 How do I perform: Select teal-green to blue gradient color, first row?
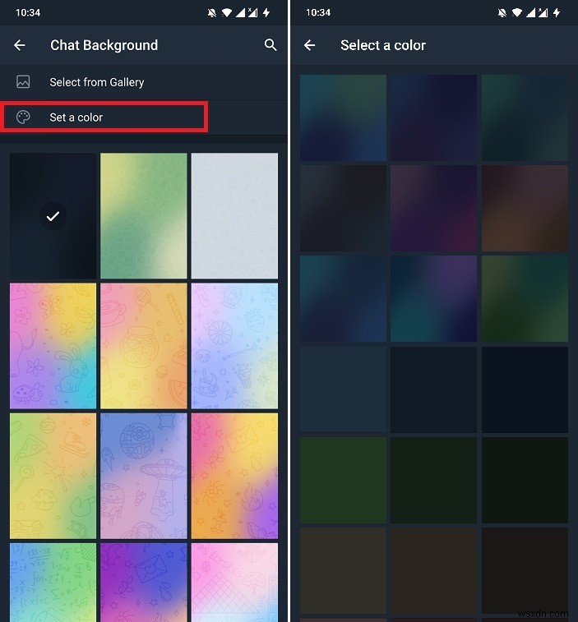tap(343, 117)
